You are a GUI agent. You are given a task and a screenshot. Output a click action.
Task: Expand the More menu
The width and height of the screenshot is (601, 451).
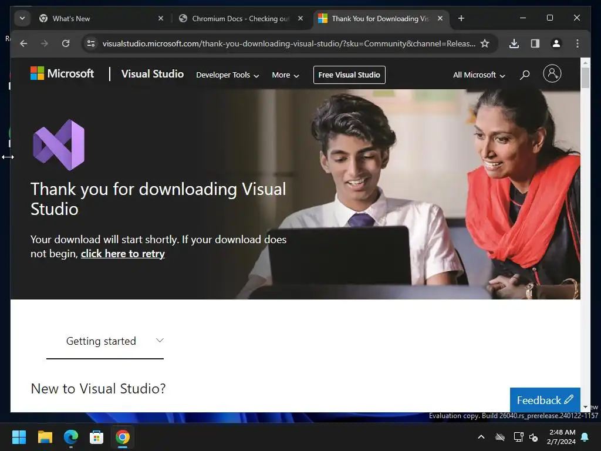tap(285, 75)
